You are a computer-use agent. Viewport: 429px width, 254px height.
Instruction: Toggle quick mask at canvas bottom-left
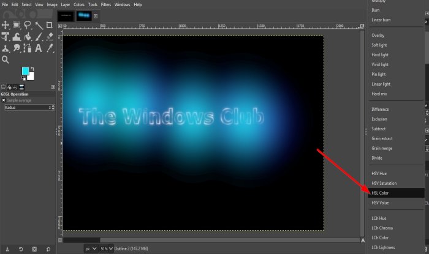[x=60, y=240]
